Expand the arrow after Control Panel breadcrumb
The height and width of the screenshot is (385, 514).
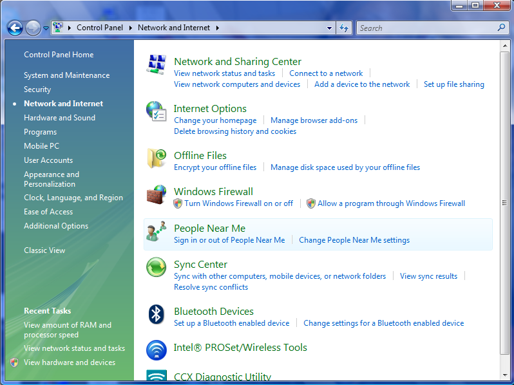[x=131, y=28]
